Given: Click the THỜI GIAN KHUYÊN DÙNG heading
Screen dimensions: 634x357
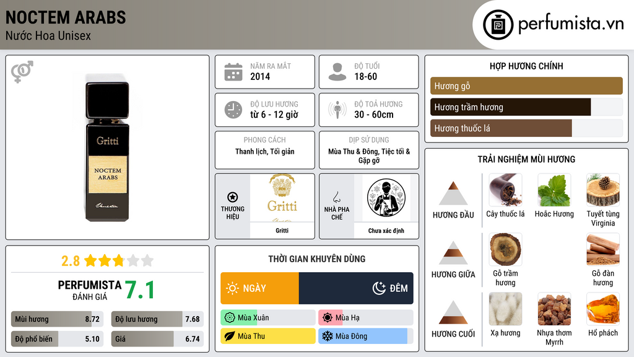Looking at the screenshot, I should pyautogui.click(x=317, y=259).
